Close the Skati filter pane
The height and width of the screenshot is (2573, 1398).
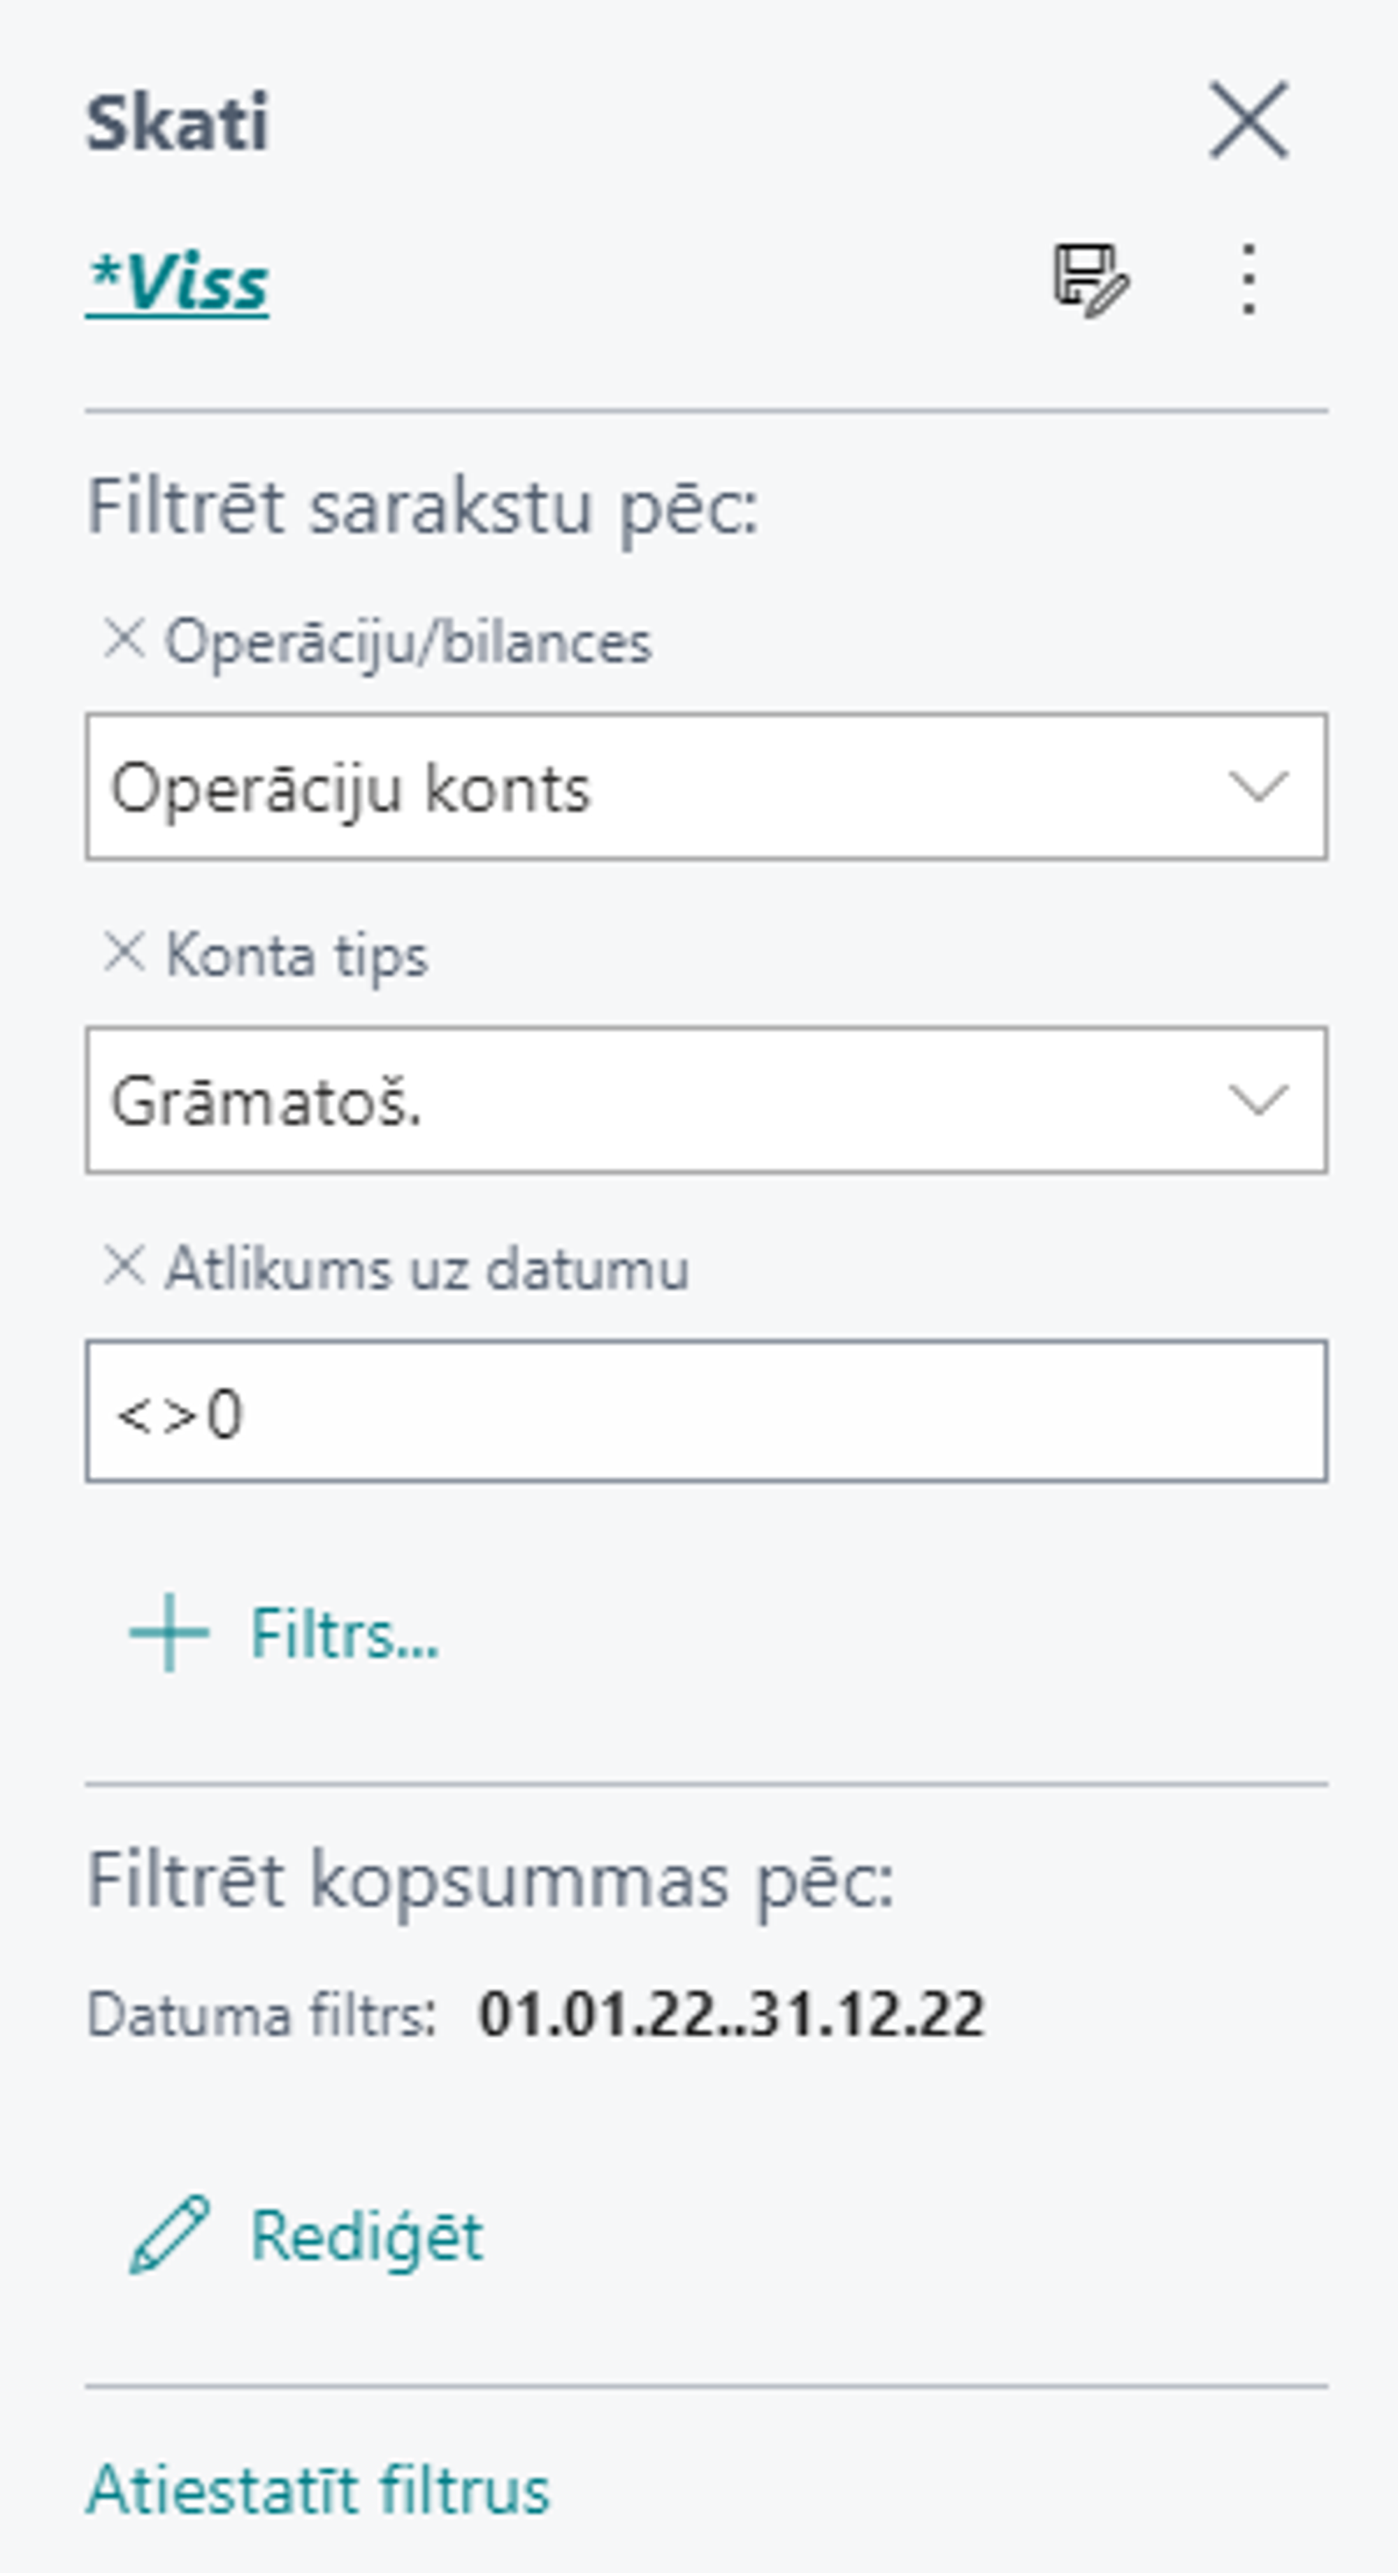(1248, 121)
